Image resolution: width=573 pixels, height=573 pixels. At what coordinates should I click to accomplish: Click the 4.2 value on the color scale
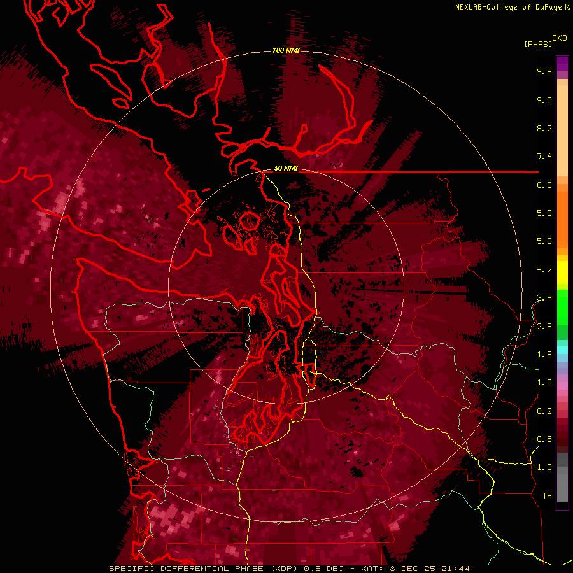[544, 270]
